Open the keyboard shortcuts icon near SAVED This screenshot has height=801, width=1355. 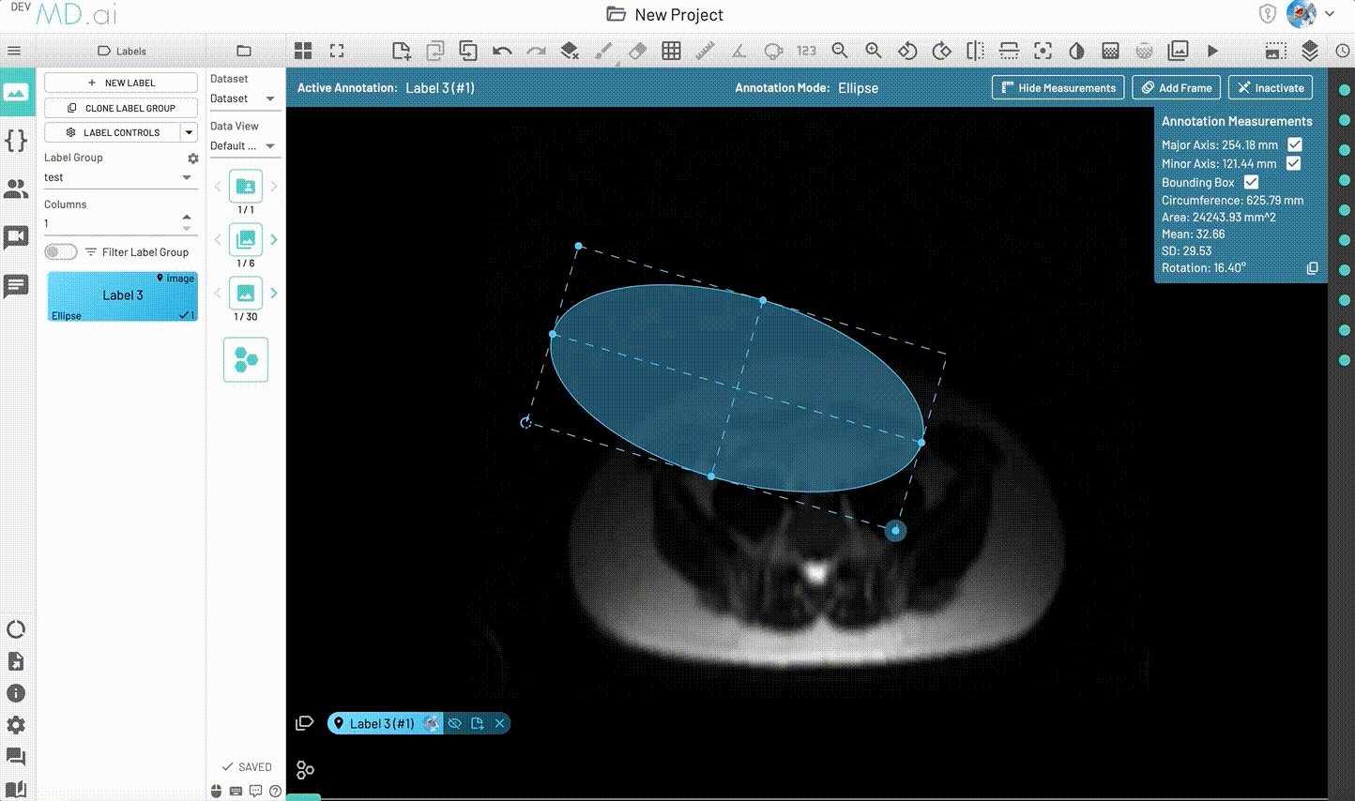[236, 791]
